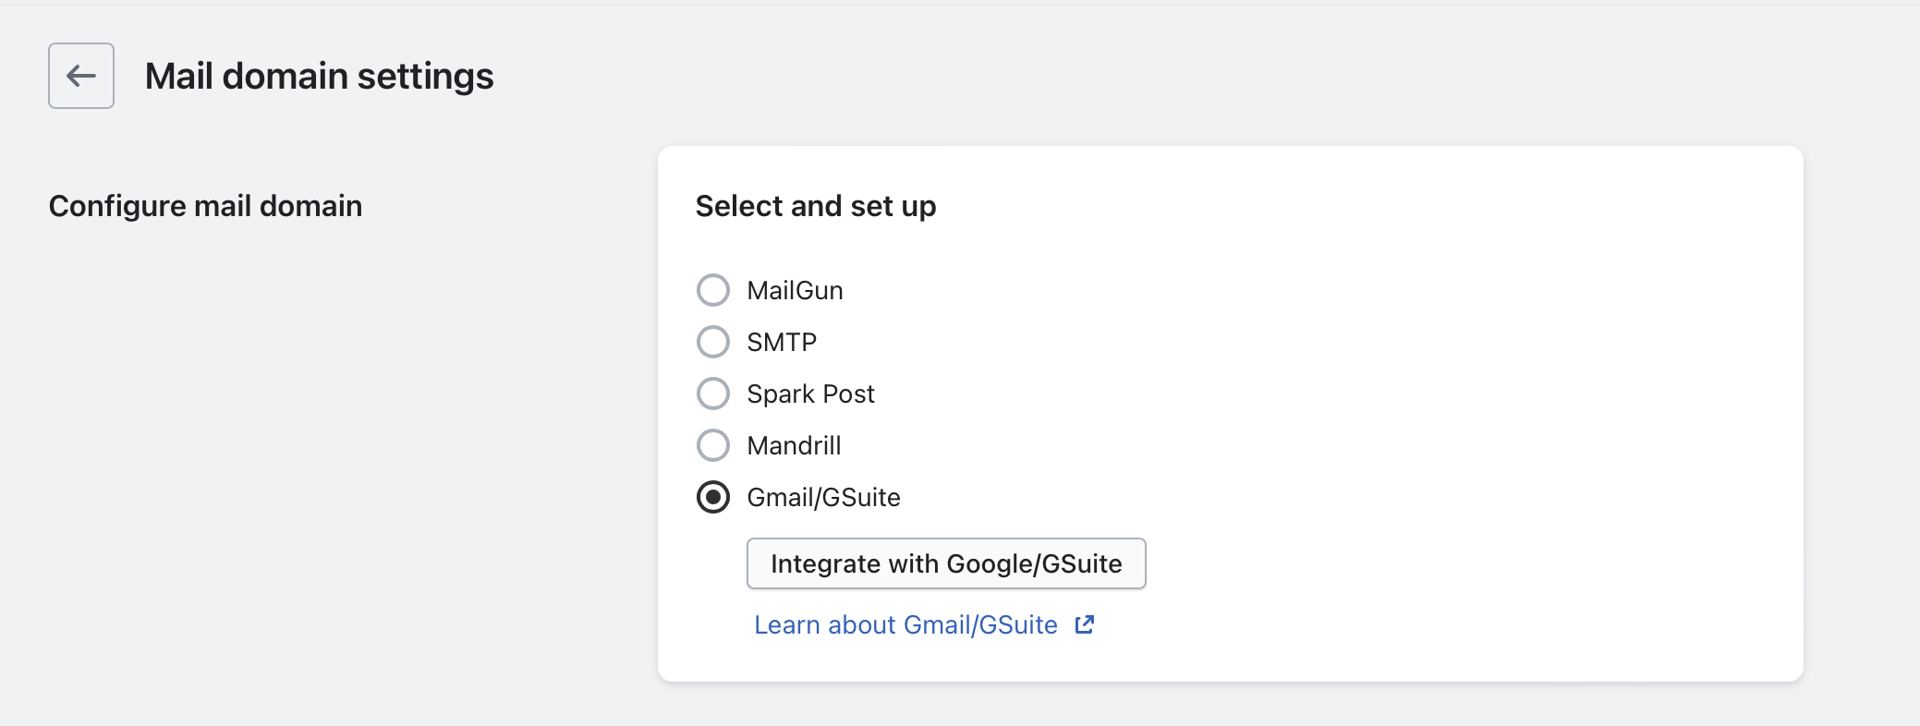Screen dimensions: 1920x726
Task: Open the Learn about Gmail/GSuite link
Action: 905,625
